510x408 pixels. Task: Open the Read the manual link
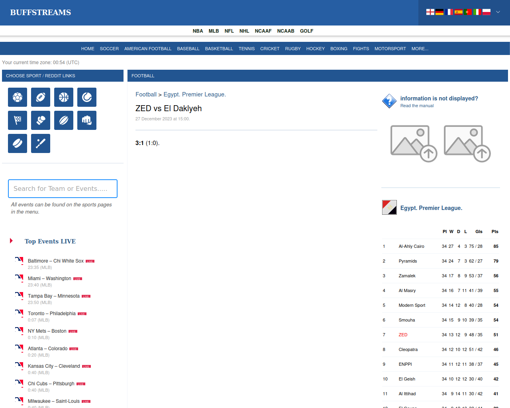tap(417, 106)
